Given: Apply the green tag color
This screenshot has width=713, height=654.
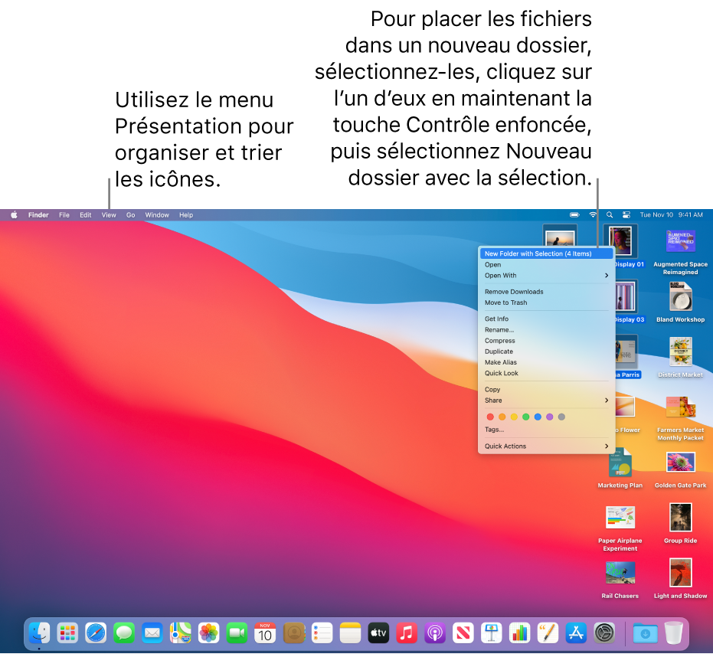Looking at the screenshot, I should pyautogui.click(x=525, y=417).
